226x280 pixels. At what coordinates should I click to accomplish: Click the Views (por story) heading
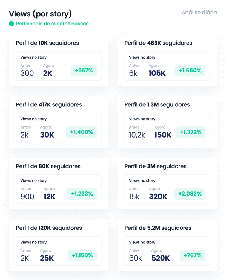(x=40, y=14)
